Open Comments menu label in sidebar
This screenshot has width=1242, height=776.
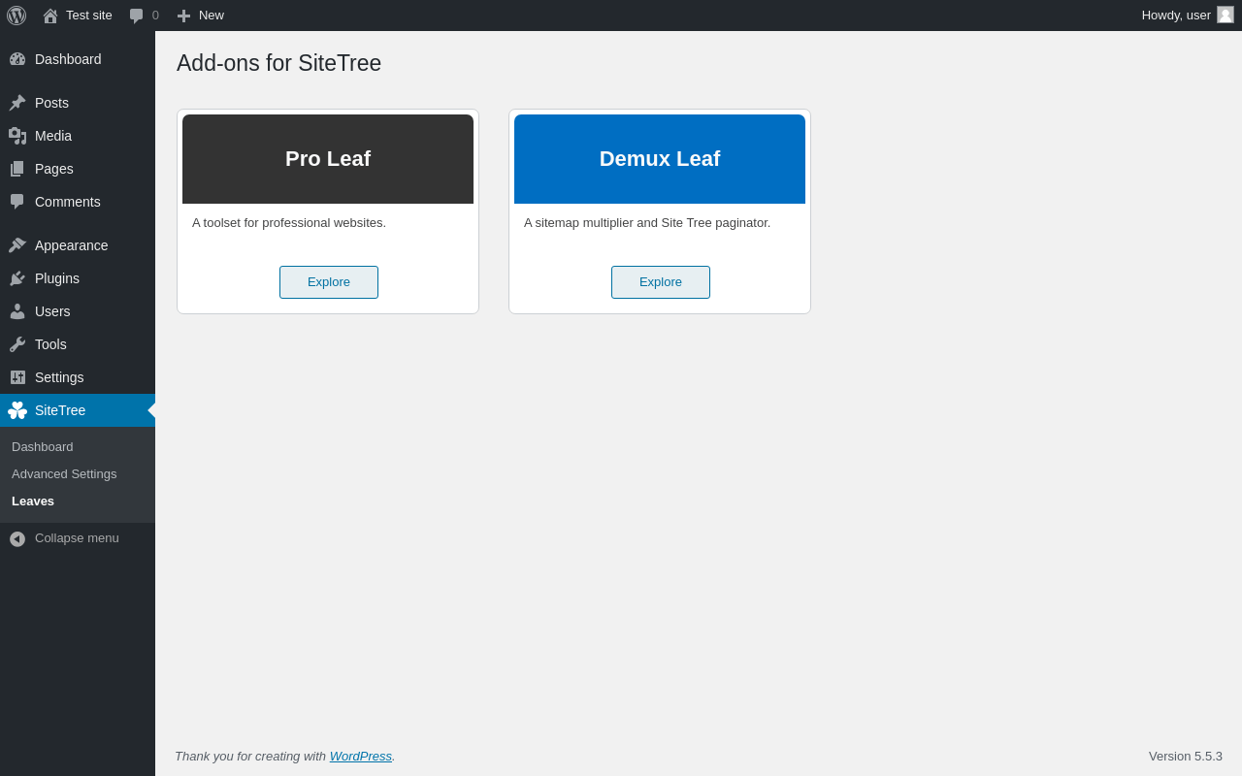click(68, 202)
